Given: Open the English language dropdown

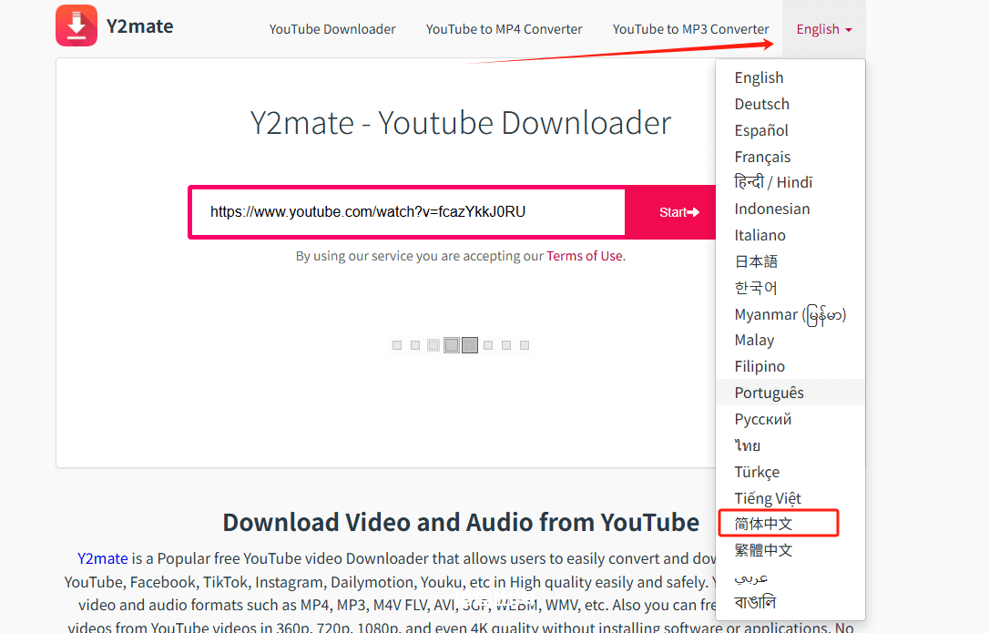Looking at the screenshot, I should (822, 28).
